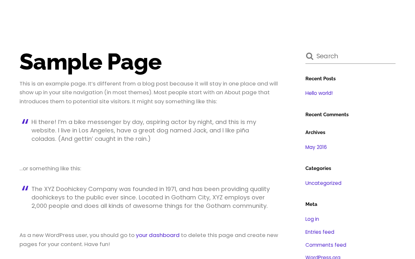
Task: Focus the Search input field
Action: click(x=355, y=56)
